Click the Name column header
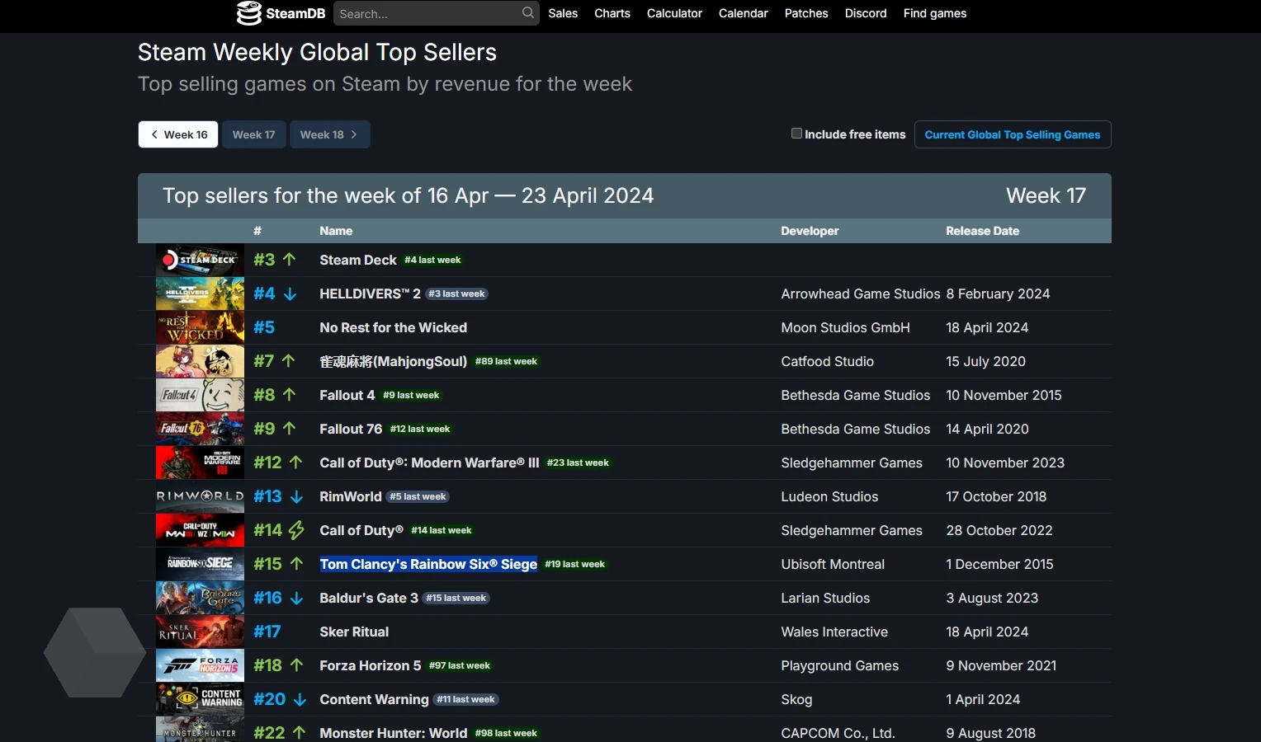The width and height of the screenshot is (1261, 742). tap(336, 231)
